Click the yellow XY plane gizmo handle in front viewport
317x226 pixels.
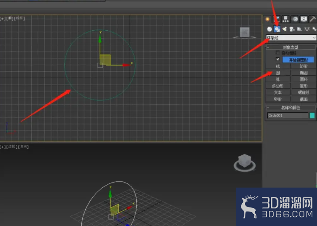(105, 60)
